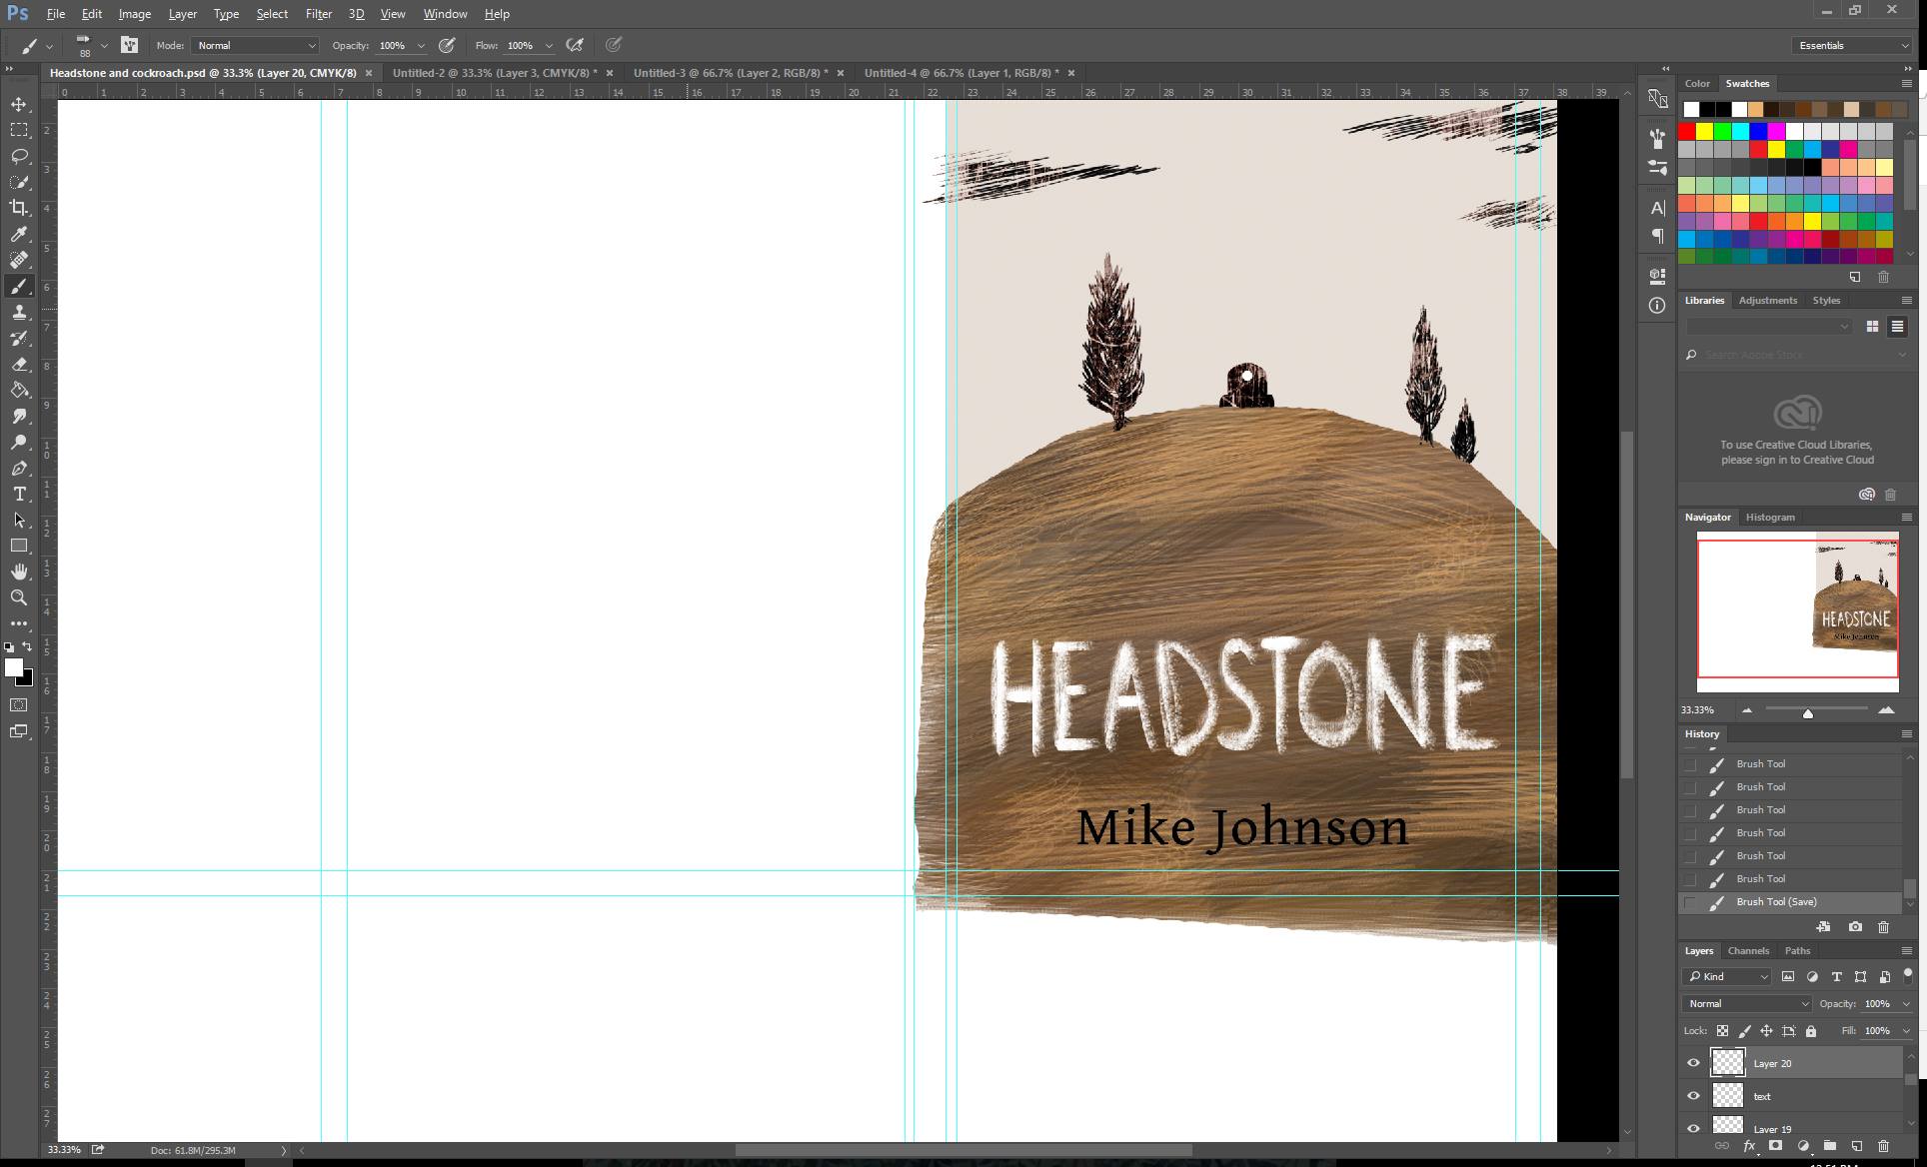
Task: Hide Layer 20 visibility eye
Action: [1693, 1063]
